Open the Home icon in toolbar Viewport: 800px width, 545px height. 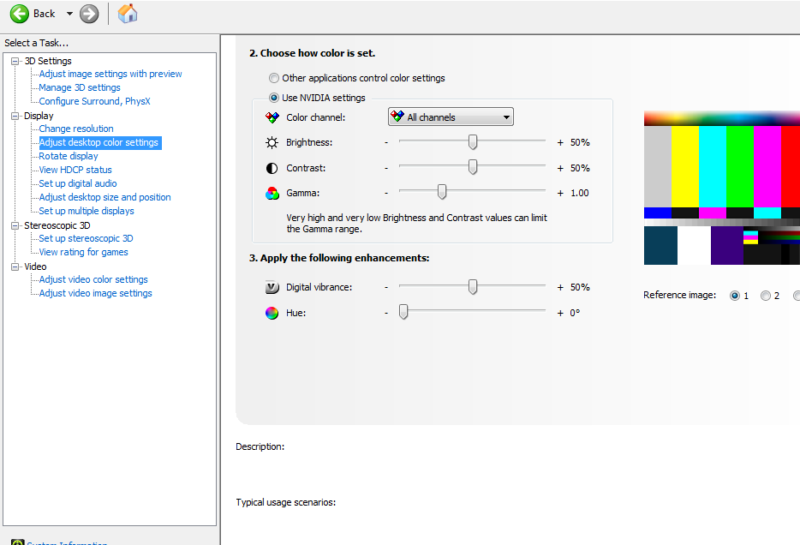click(128, 13)
